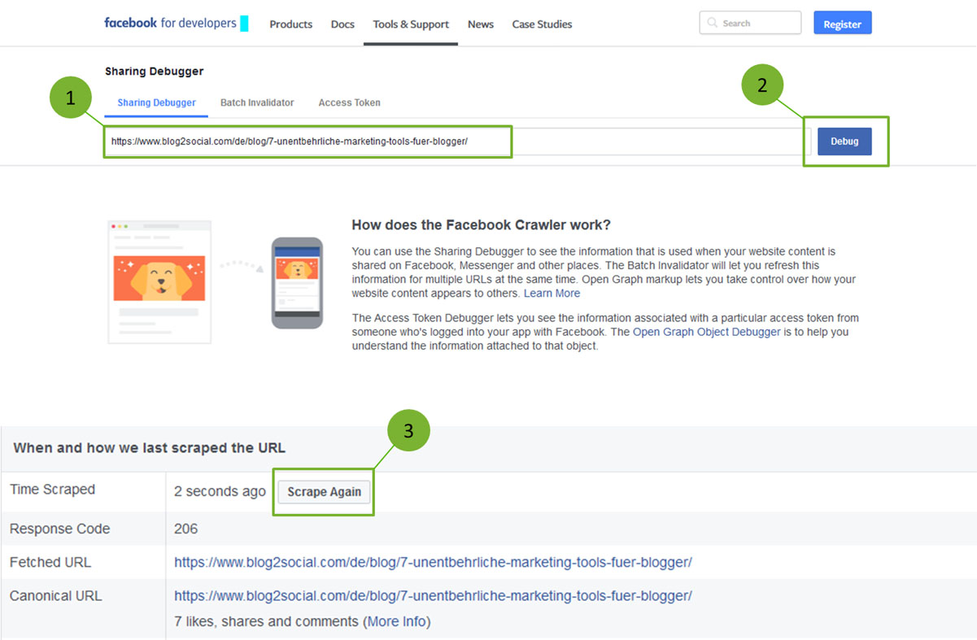Open the Products menu
The height and width of the screenshot is (640, 977).
coord(290,24)
